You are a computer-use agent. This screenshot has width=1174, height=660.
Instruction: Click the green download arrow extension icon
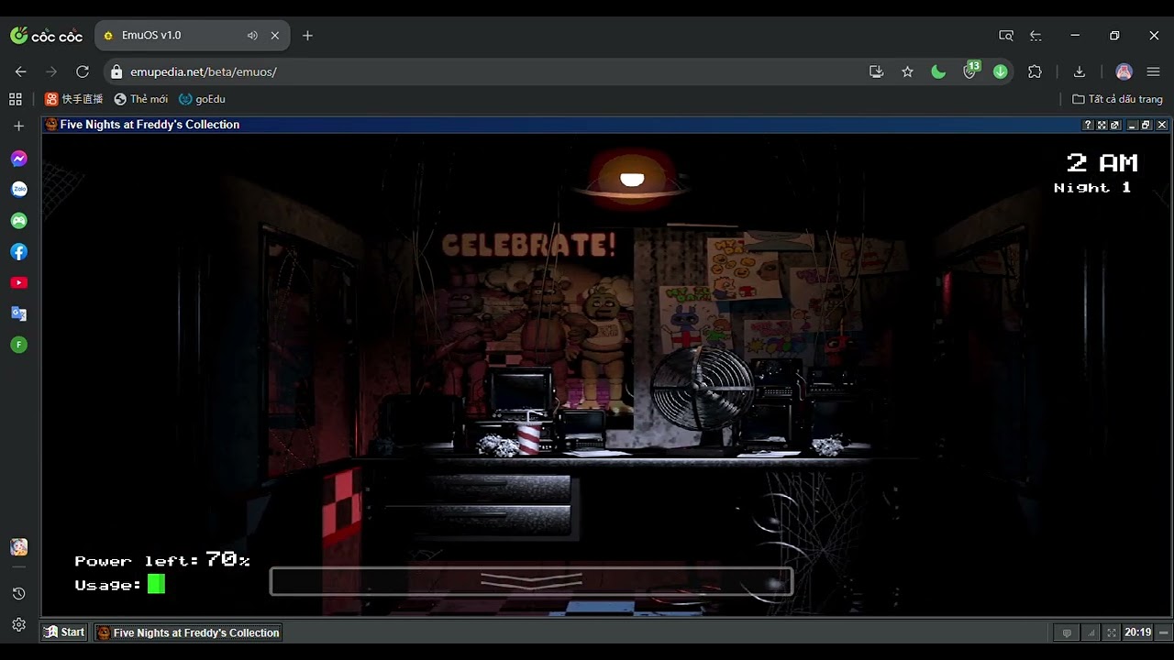click(1001, 71)
